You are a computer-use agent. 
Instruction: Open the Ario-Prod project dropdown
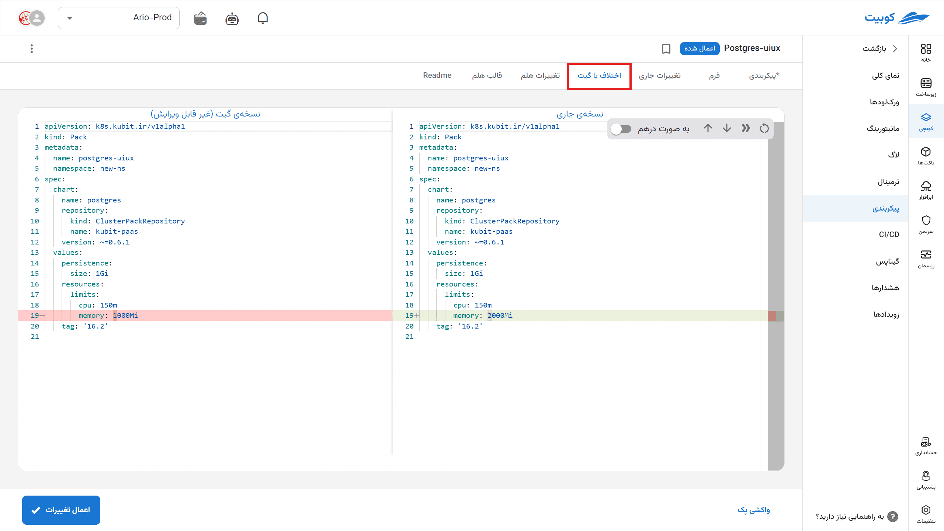[x=119, y=18]
